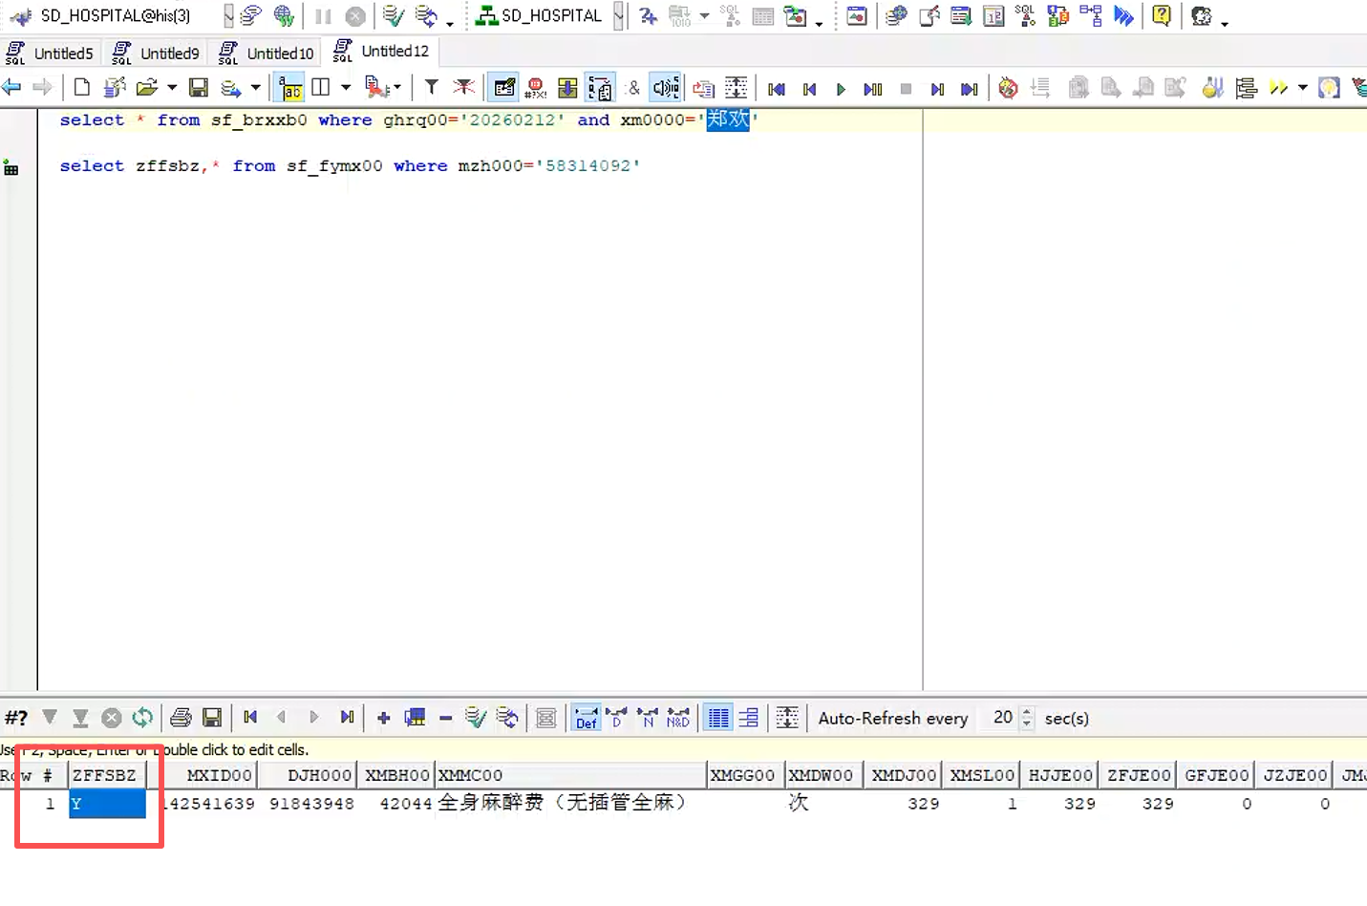Toggle the 'Def' display mode button
The image size is (1367, 906).
tap(587, 718)
